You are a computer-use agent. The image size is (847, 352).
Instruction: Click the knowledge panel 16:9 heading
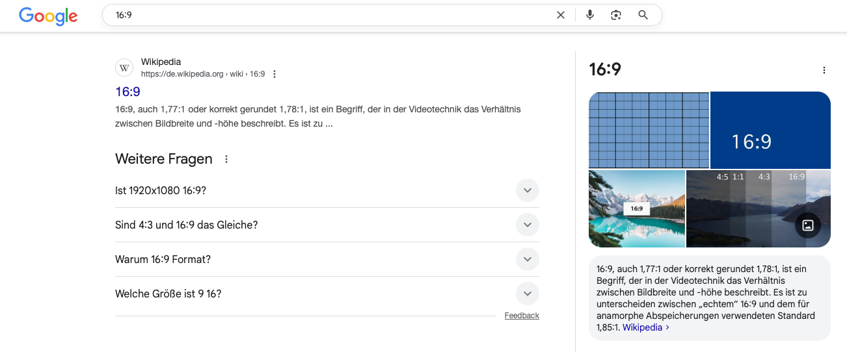[x=604, y=69]
